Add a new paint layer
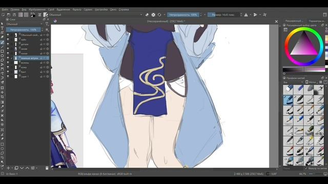 (x=8, y=168)
